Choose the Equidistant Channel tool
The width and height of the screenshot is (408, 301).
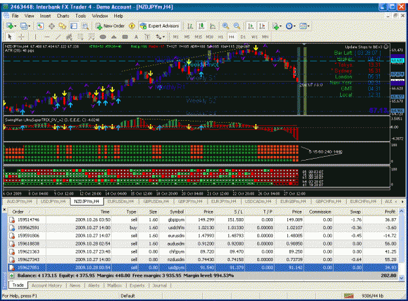pyautogui.click(x=69, y=37)
